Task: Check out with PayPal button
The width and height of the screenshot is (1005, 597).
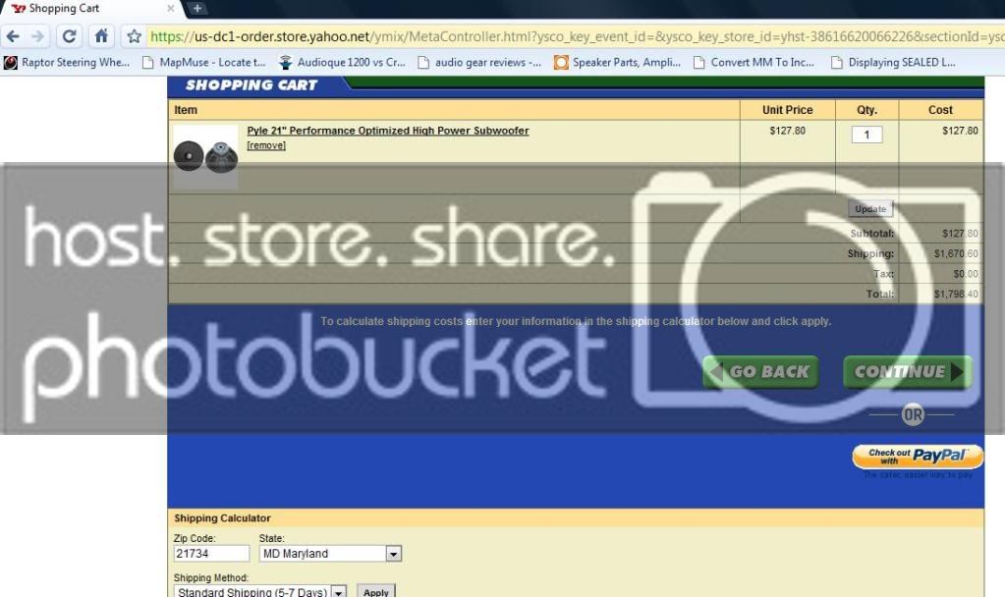Action: click(x=918, y=457)
